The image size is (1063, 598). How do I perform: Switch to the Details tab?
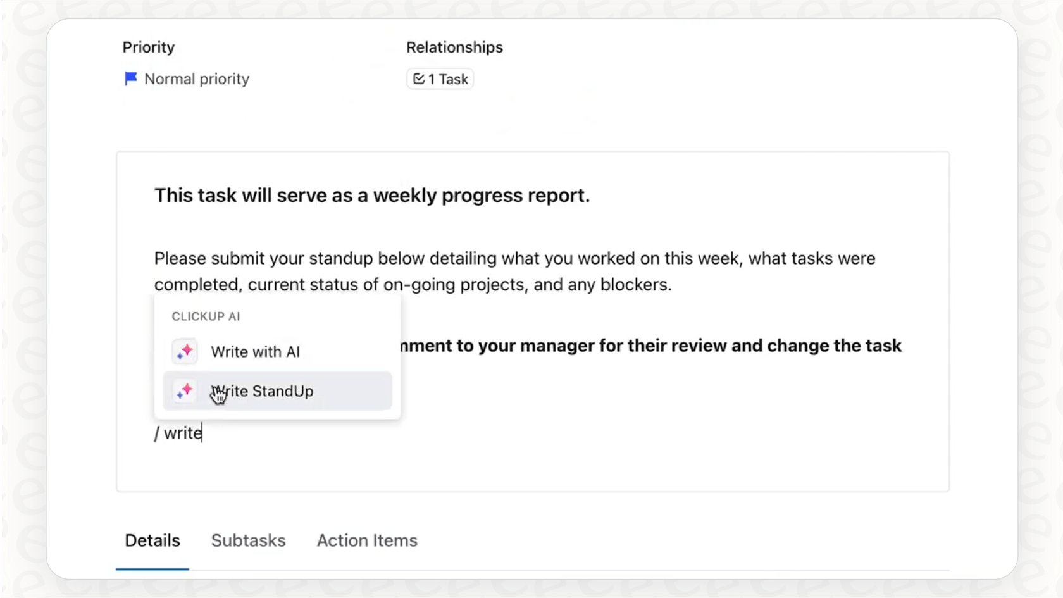[152, 540]
